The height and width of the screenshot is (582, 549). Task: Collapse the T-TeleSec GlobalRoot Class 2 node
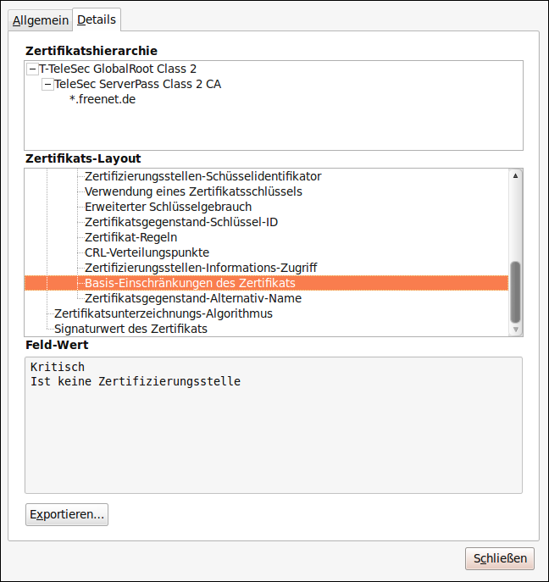[x=32, y=69]
